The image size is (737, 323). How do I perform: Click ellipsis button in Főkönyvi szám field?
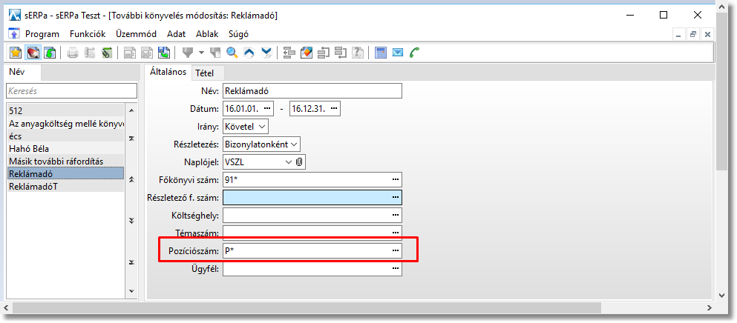396,180
